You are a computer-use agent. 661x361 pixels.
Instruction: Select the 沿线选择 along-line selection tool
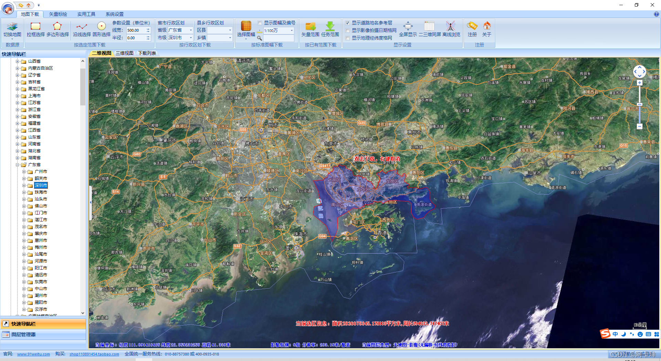[x=82, y=30]
